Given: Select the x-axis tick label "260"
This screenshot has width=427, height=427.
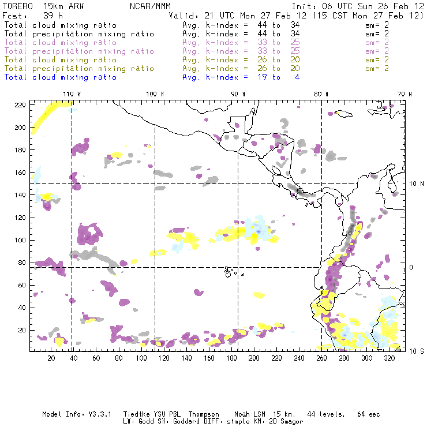Looking at the screenshot, I should (x=321, y=358).
